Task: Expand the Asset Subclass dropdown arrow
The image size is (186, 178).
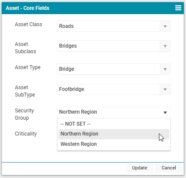Action: click(165, 46)
